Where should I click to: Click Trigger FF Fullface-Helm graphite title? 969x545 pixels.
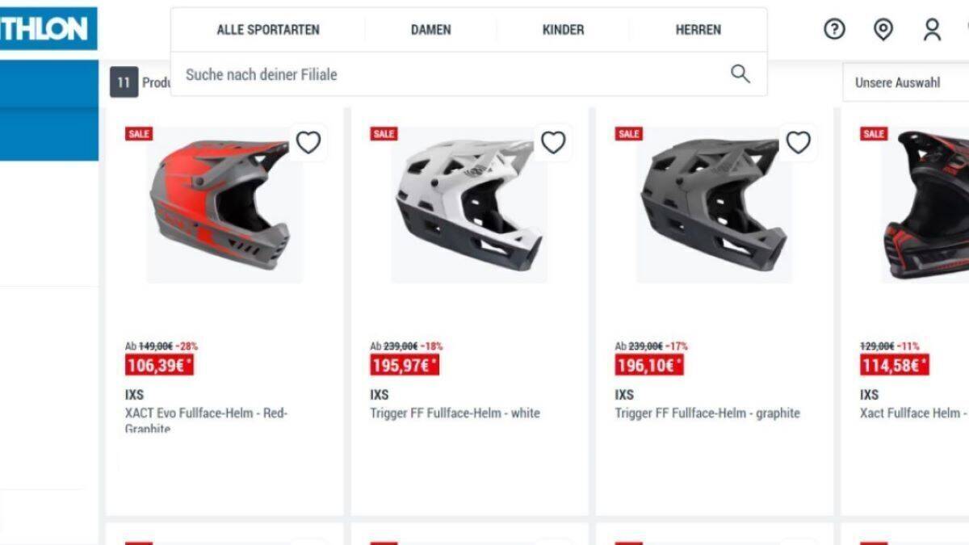pyautogui.click(x=707, y=413)
